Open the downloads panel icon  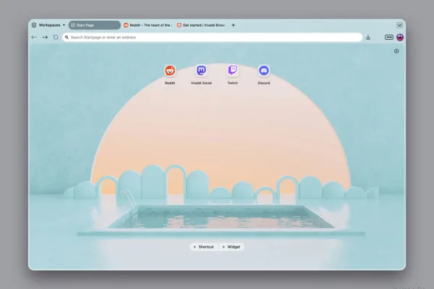coord(368,38)
